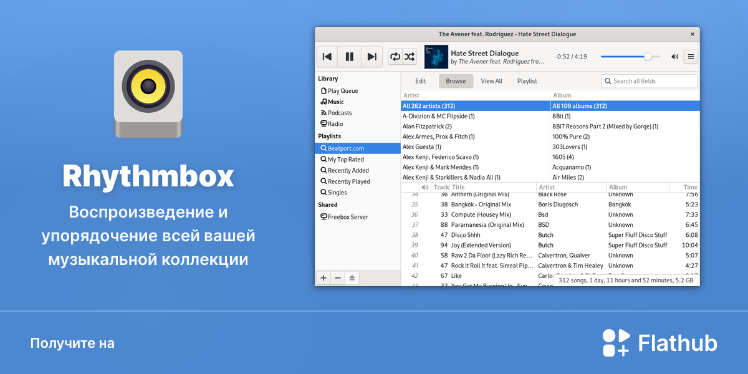This screenshot has height=374, width=748.
Task: Click the Playlist toolbar button
Action: click(x=527, y=81)
